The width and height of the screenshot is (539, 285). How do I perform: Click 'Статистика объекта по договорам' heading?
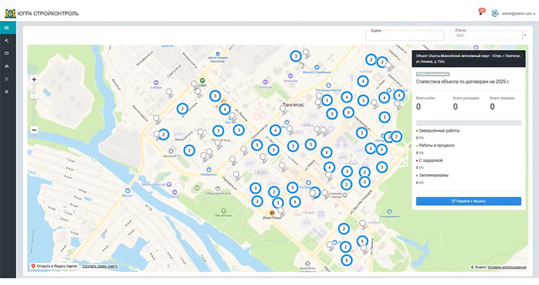pos(462,82)
